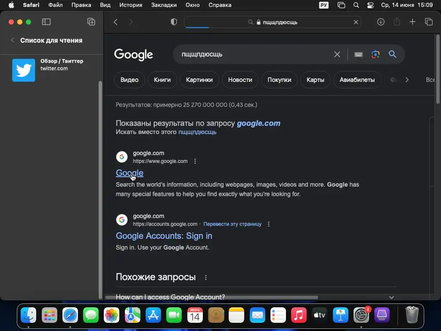Open App Store from the Dock
Viewport: 441px width, 331px height.
153,315
